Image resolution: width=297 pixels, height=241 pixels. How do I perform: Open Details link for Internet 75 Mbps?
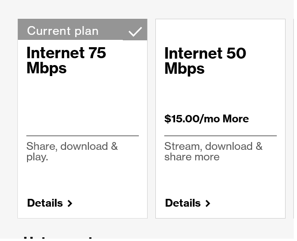[x=45, y=203]
